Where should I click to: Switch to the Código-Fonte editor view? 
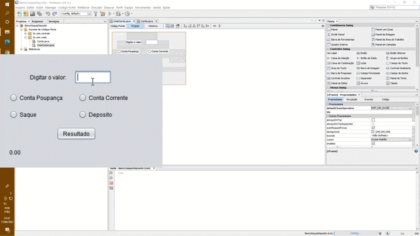[117, 26]
